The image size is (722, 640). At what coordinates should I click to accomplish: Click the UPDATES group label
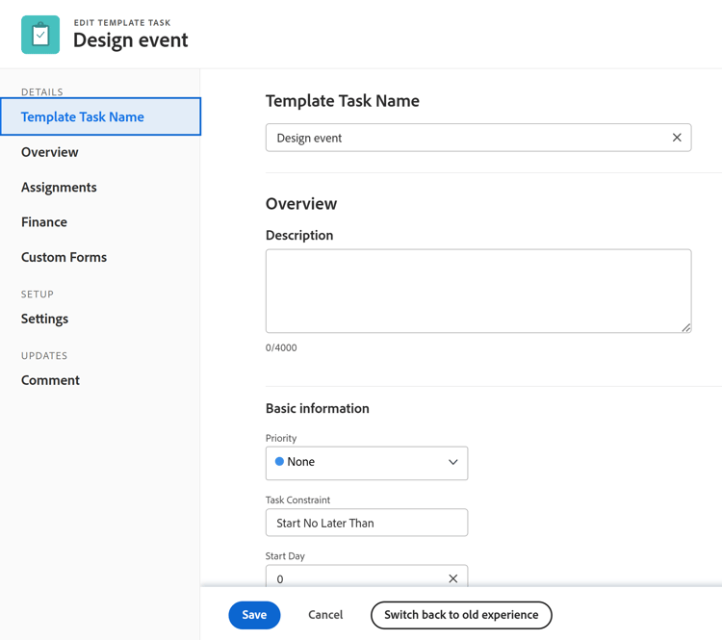point(44,356)
